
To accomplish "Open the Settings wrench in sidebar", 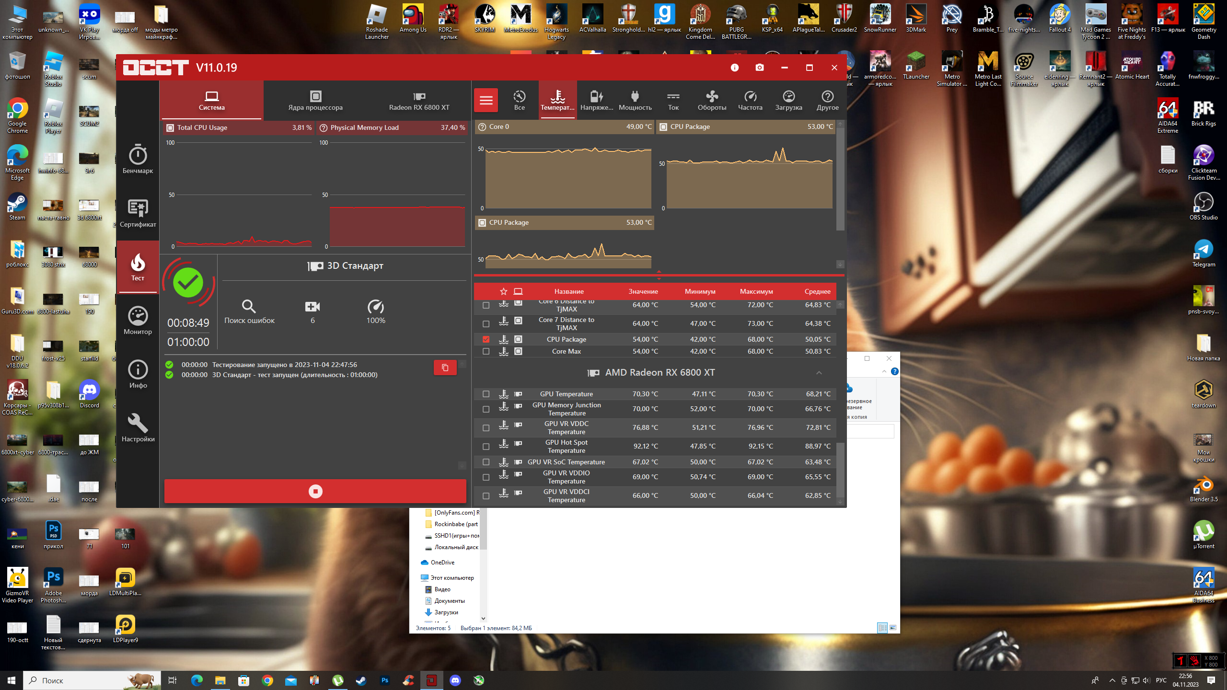I will pos(138,428).
